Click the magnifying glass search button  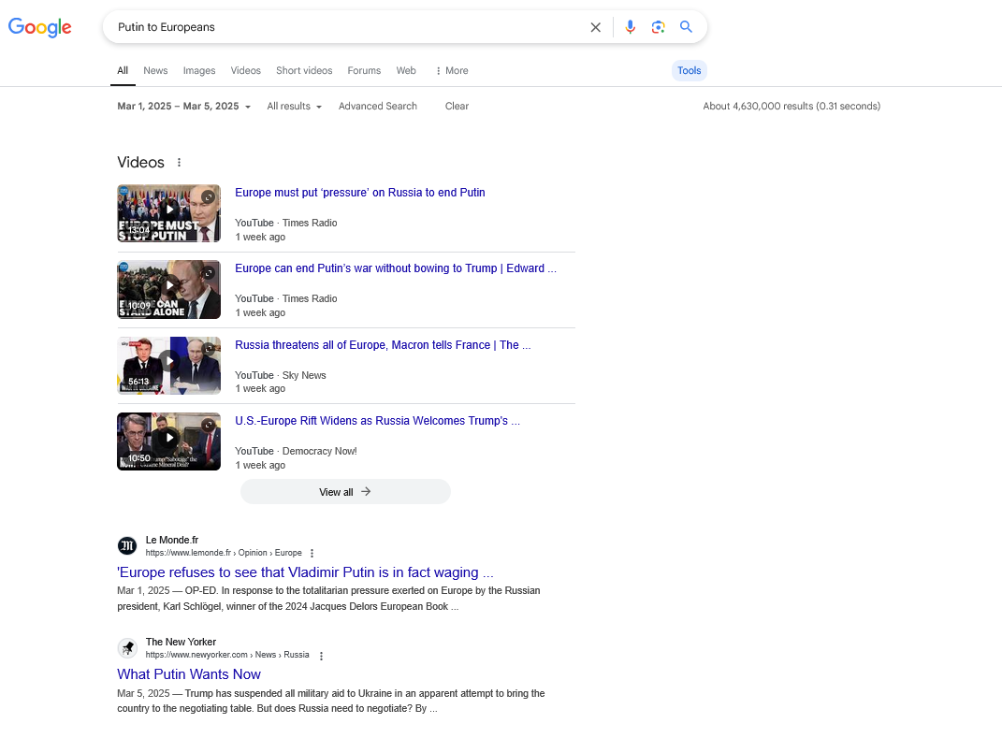(686, 27)
